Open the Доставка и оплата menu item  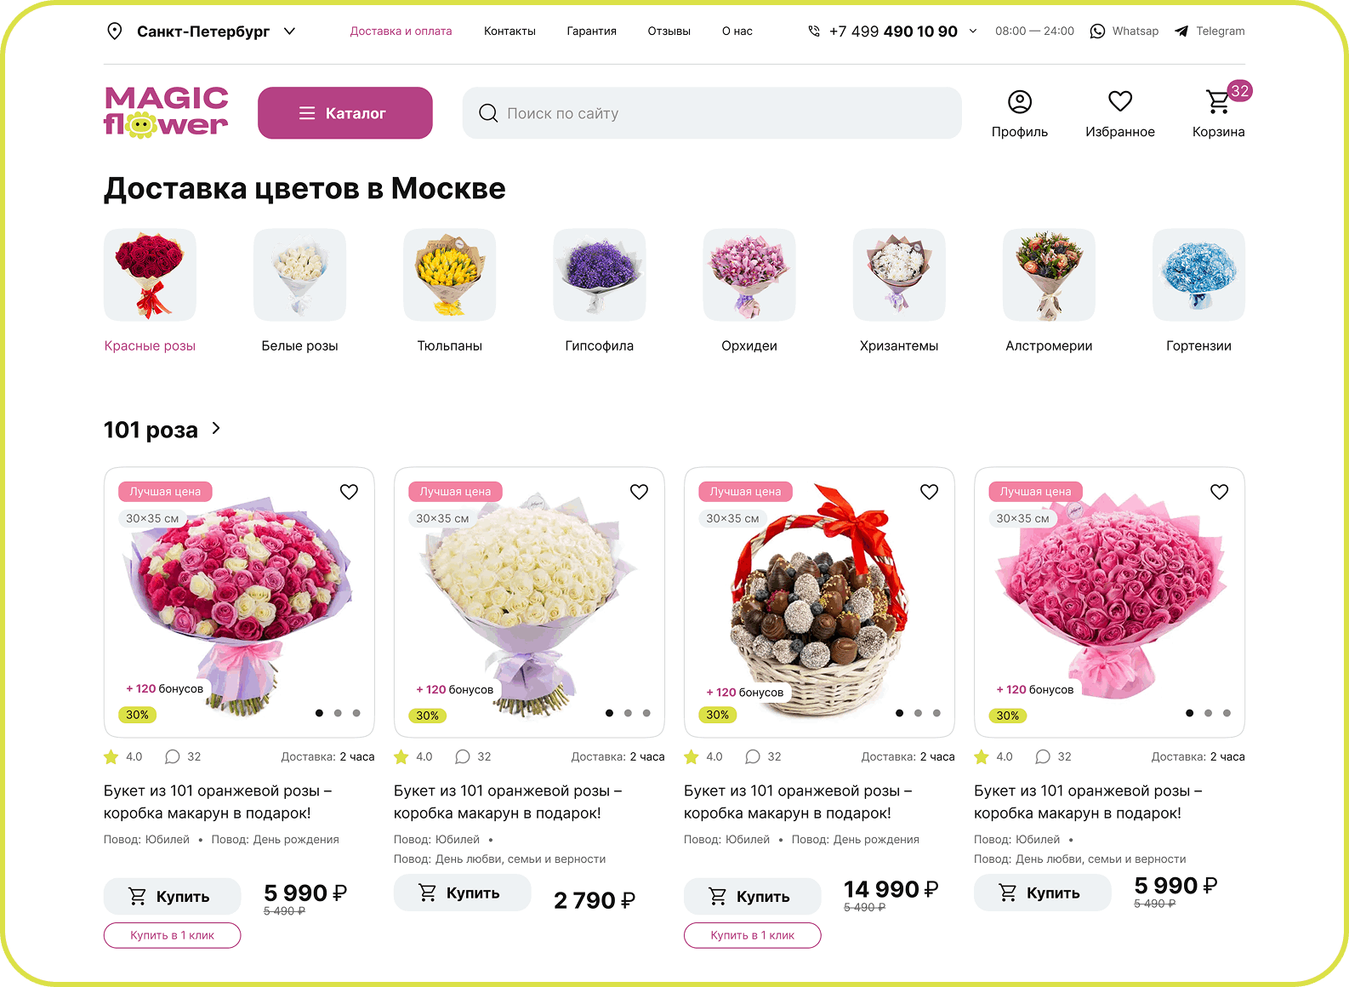click(x=401, y=31)
